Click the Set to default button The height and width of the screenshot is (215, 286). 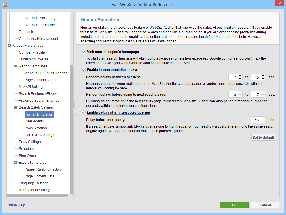coord(263,138)
